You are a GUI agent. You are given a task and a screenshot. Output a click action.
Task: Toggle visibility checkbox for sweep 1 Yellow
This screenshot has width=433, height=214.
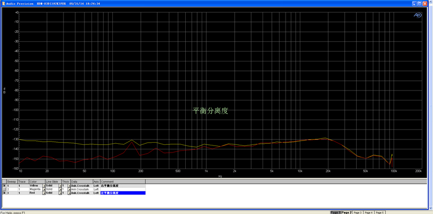tap(4, 185)
